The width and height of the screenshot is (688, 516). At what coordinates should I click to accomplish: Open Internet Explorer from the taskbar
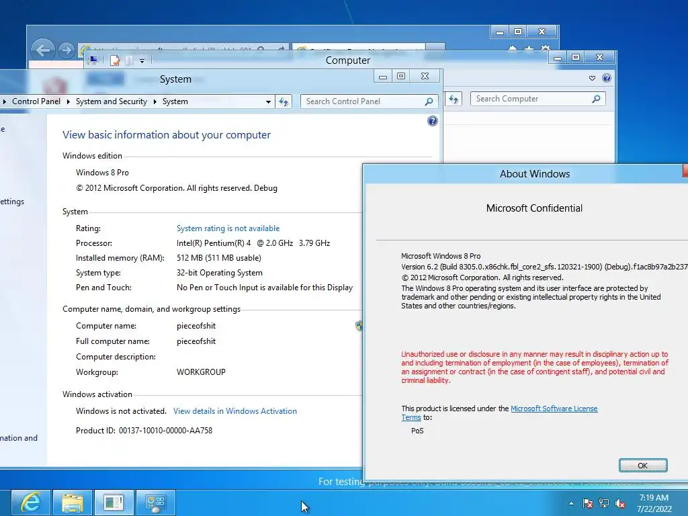(x=31, y=503)
